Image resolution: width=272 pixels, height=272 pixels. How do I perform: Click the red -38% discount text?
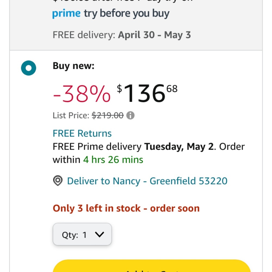tap(82, 94)
